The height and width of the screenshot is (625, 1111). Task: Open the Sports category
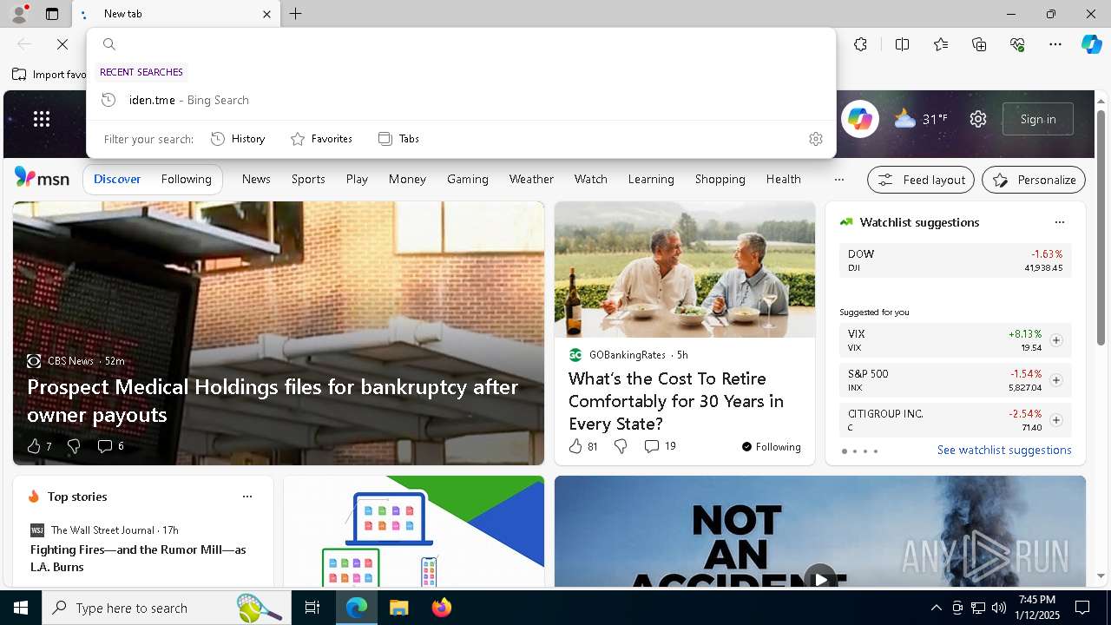pos(308,179)
